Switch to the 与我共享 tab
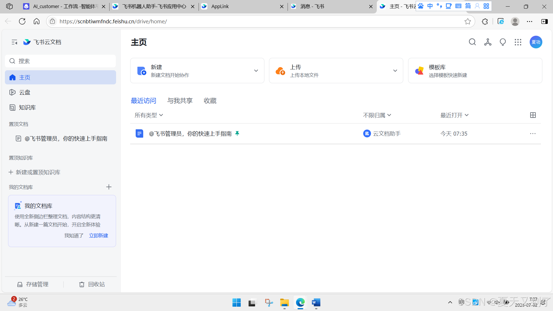The image size is (553, 311). pyautogui.click(x=180, y=101)
